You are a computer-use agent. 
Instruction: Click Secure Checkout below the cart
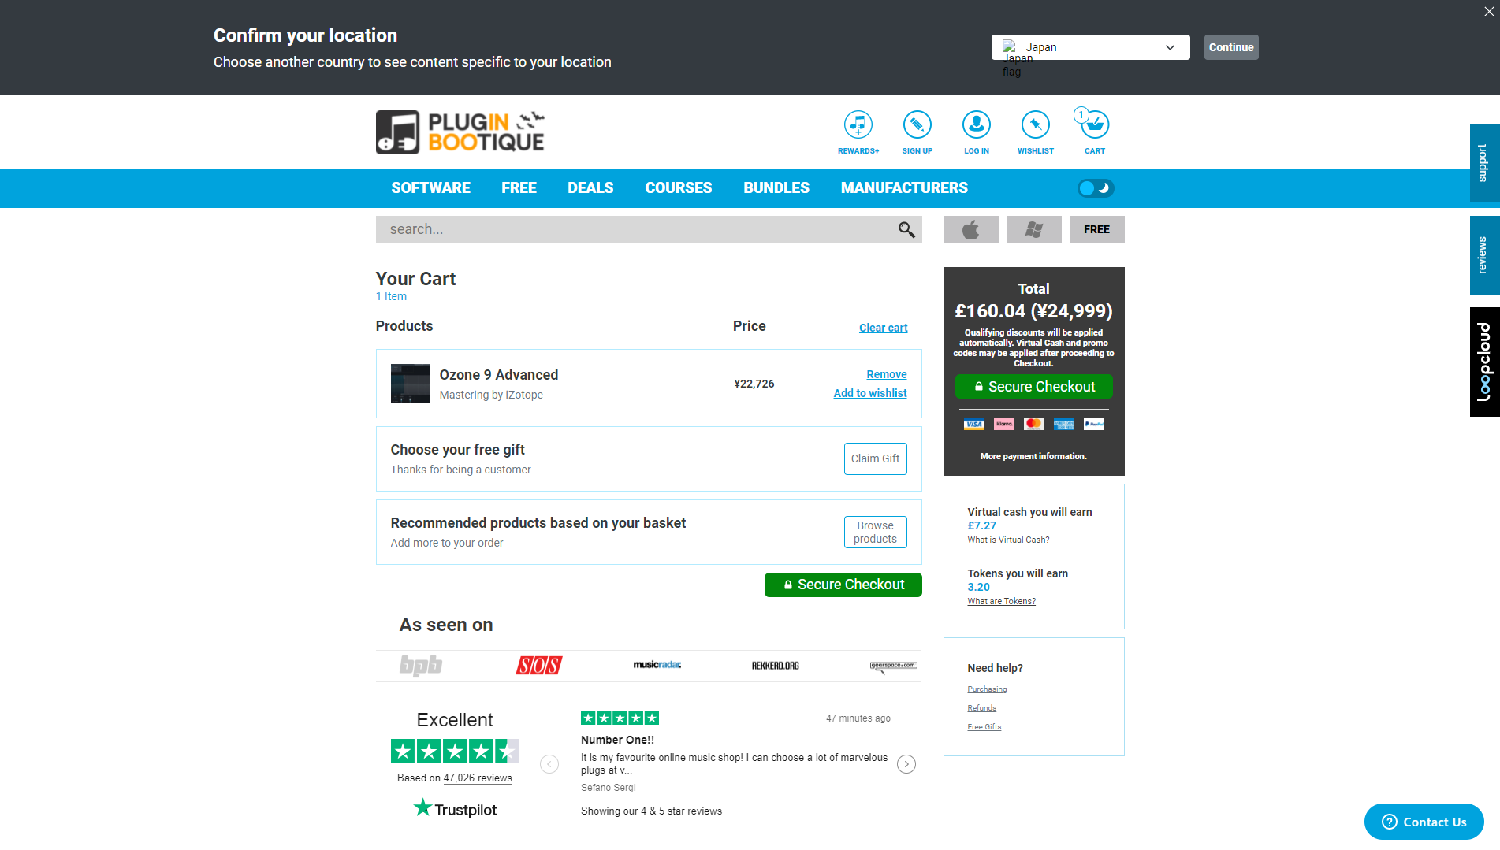click(x=843, y=585)
